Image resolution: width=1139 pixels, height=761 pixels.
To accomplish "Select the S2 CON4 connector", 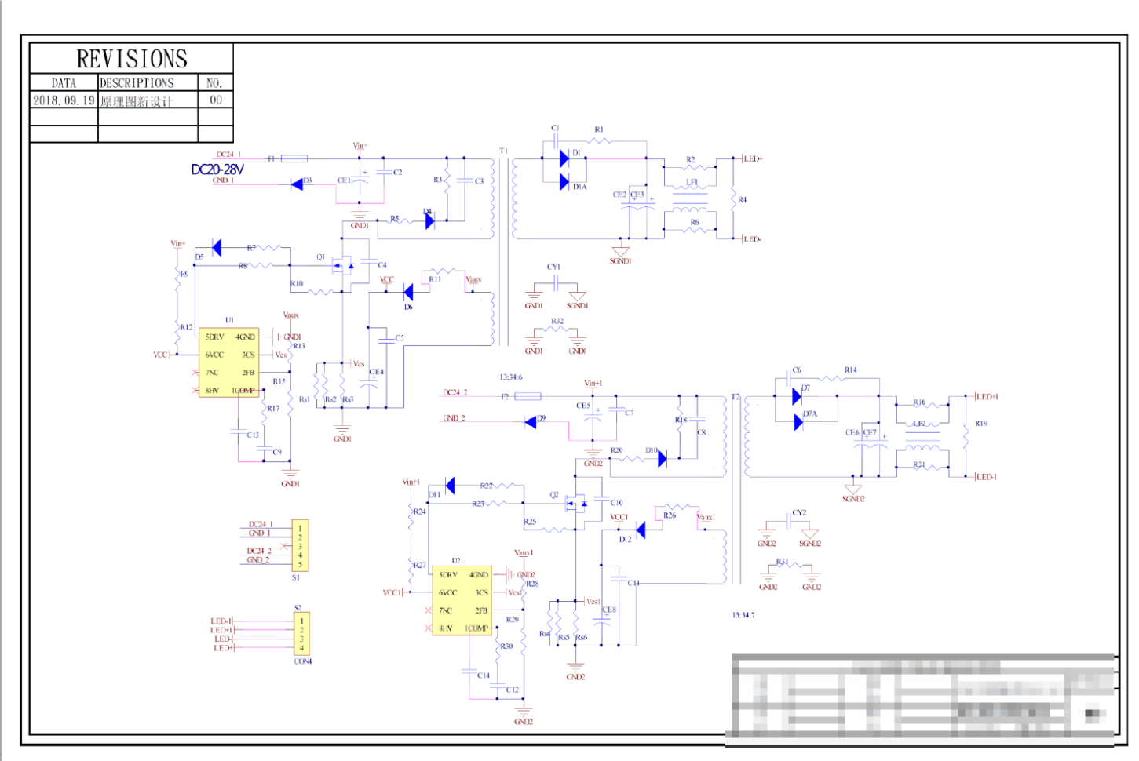I will click(x=301, y=634).
